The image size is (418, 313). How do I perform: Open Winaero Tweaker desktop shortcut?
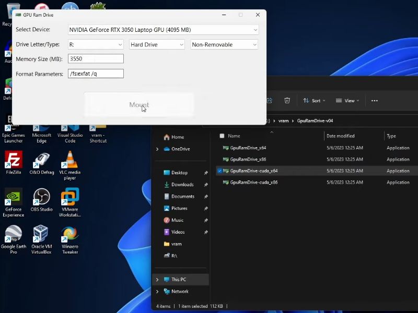(x=70, y=239)
